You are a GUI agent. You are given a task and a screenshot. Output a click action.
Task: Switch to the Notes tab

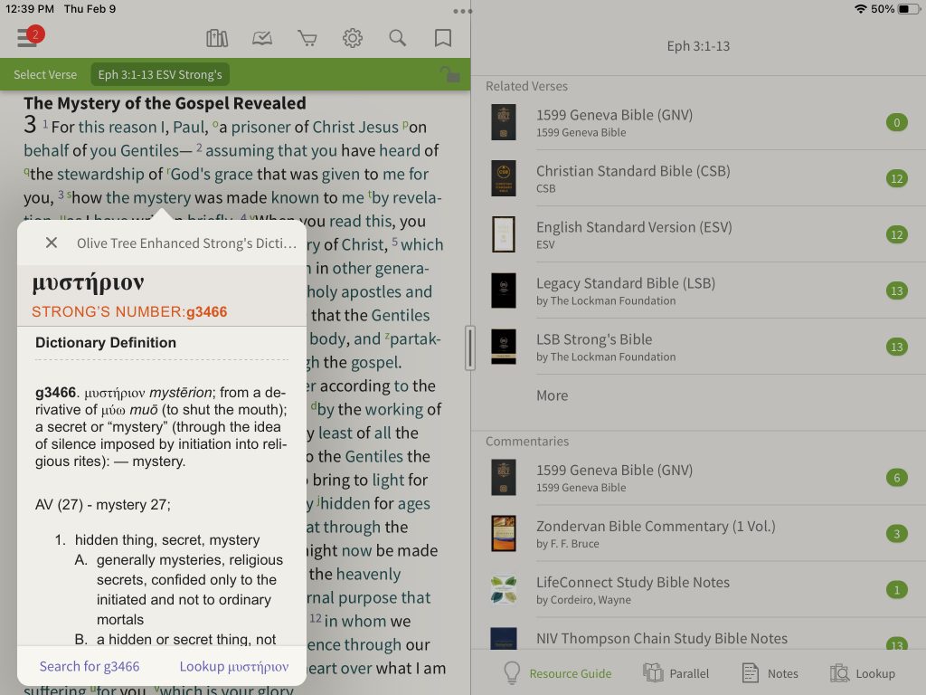click(x=770, y=673)
